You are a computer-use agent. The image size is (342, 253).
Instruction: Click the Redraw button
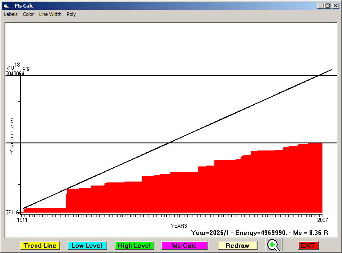click(x=237, y=245)
